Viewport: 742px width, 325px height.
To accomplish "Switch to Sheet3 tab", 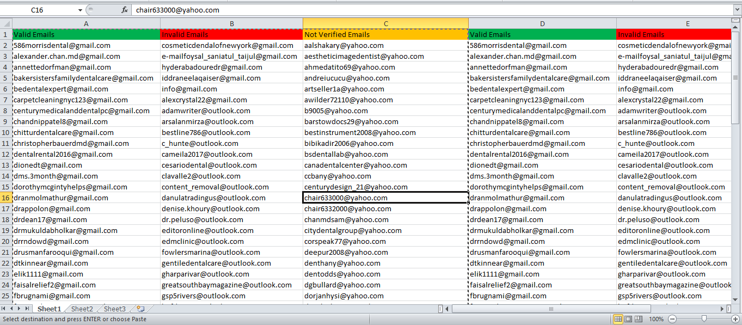I will (114, 309).
